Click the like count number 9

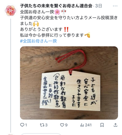(66, 125)
